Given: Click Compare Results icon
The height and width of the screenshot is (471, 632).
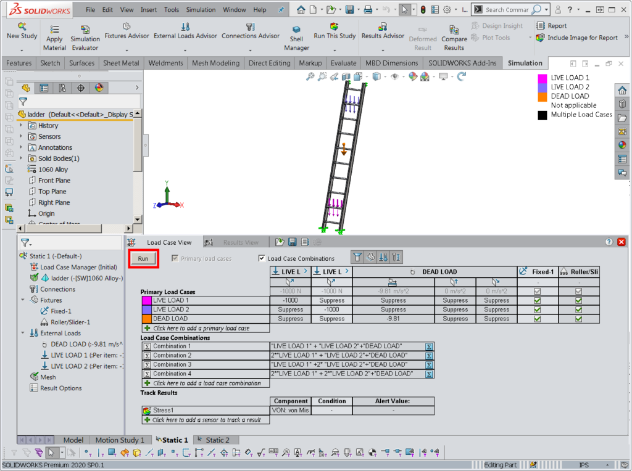Looking at the screenshot, I should tap(454, 30).
